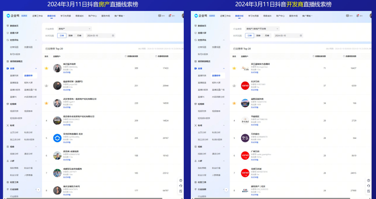
Task: Open 直播大屏 in 房产 window sidebar
Action: pyautogui.click(x=14, y=33)
